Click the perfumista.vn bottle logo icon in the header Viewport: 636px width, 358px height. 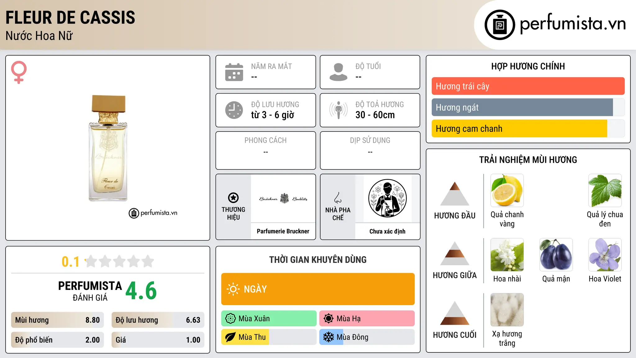(x=500, y=25)
